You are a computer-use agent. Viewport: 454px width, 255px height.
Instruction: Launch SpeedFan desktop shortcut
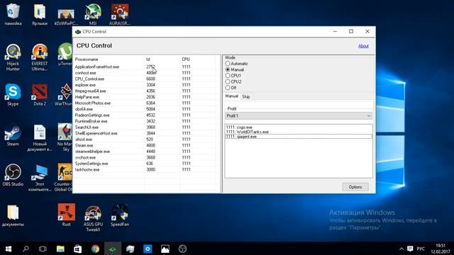pyautogui.click(x=120, y=215)
